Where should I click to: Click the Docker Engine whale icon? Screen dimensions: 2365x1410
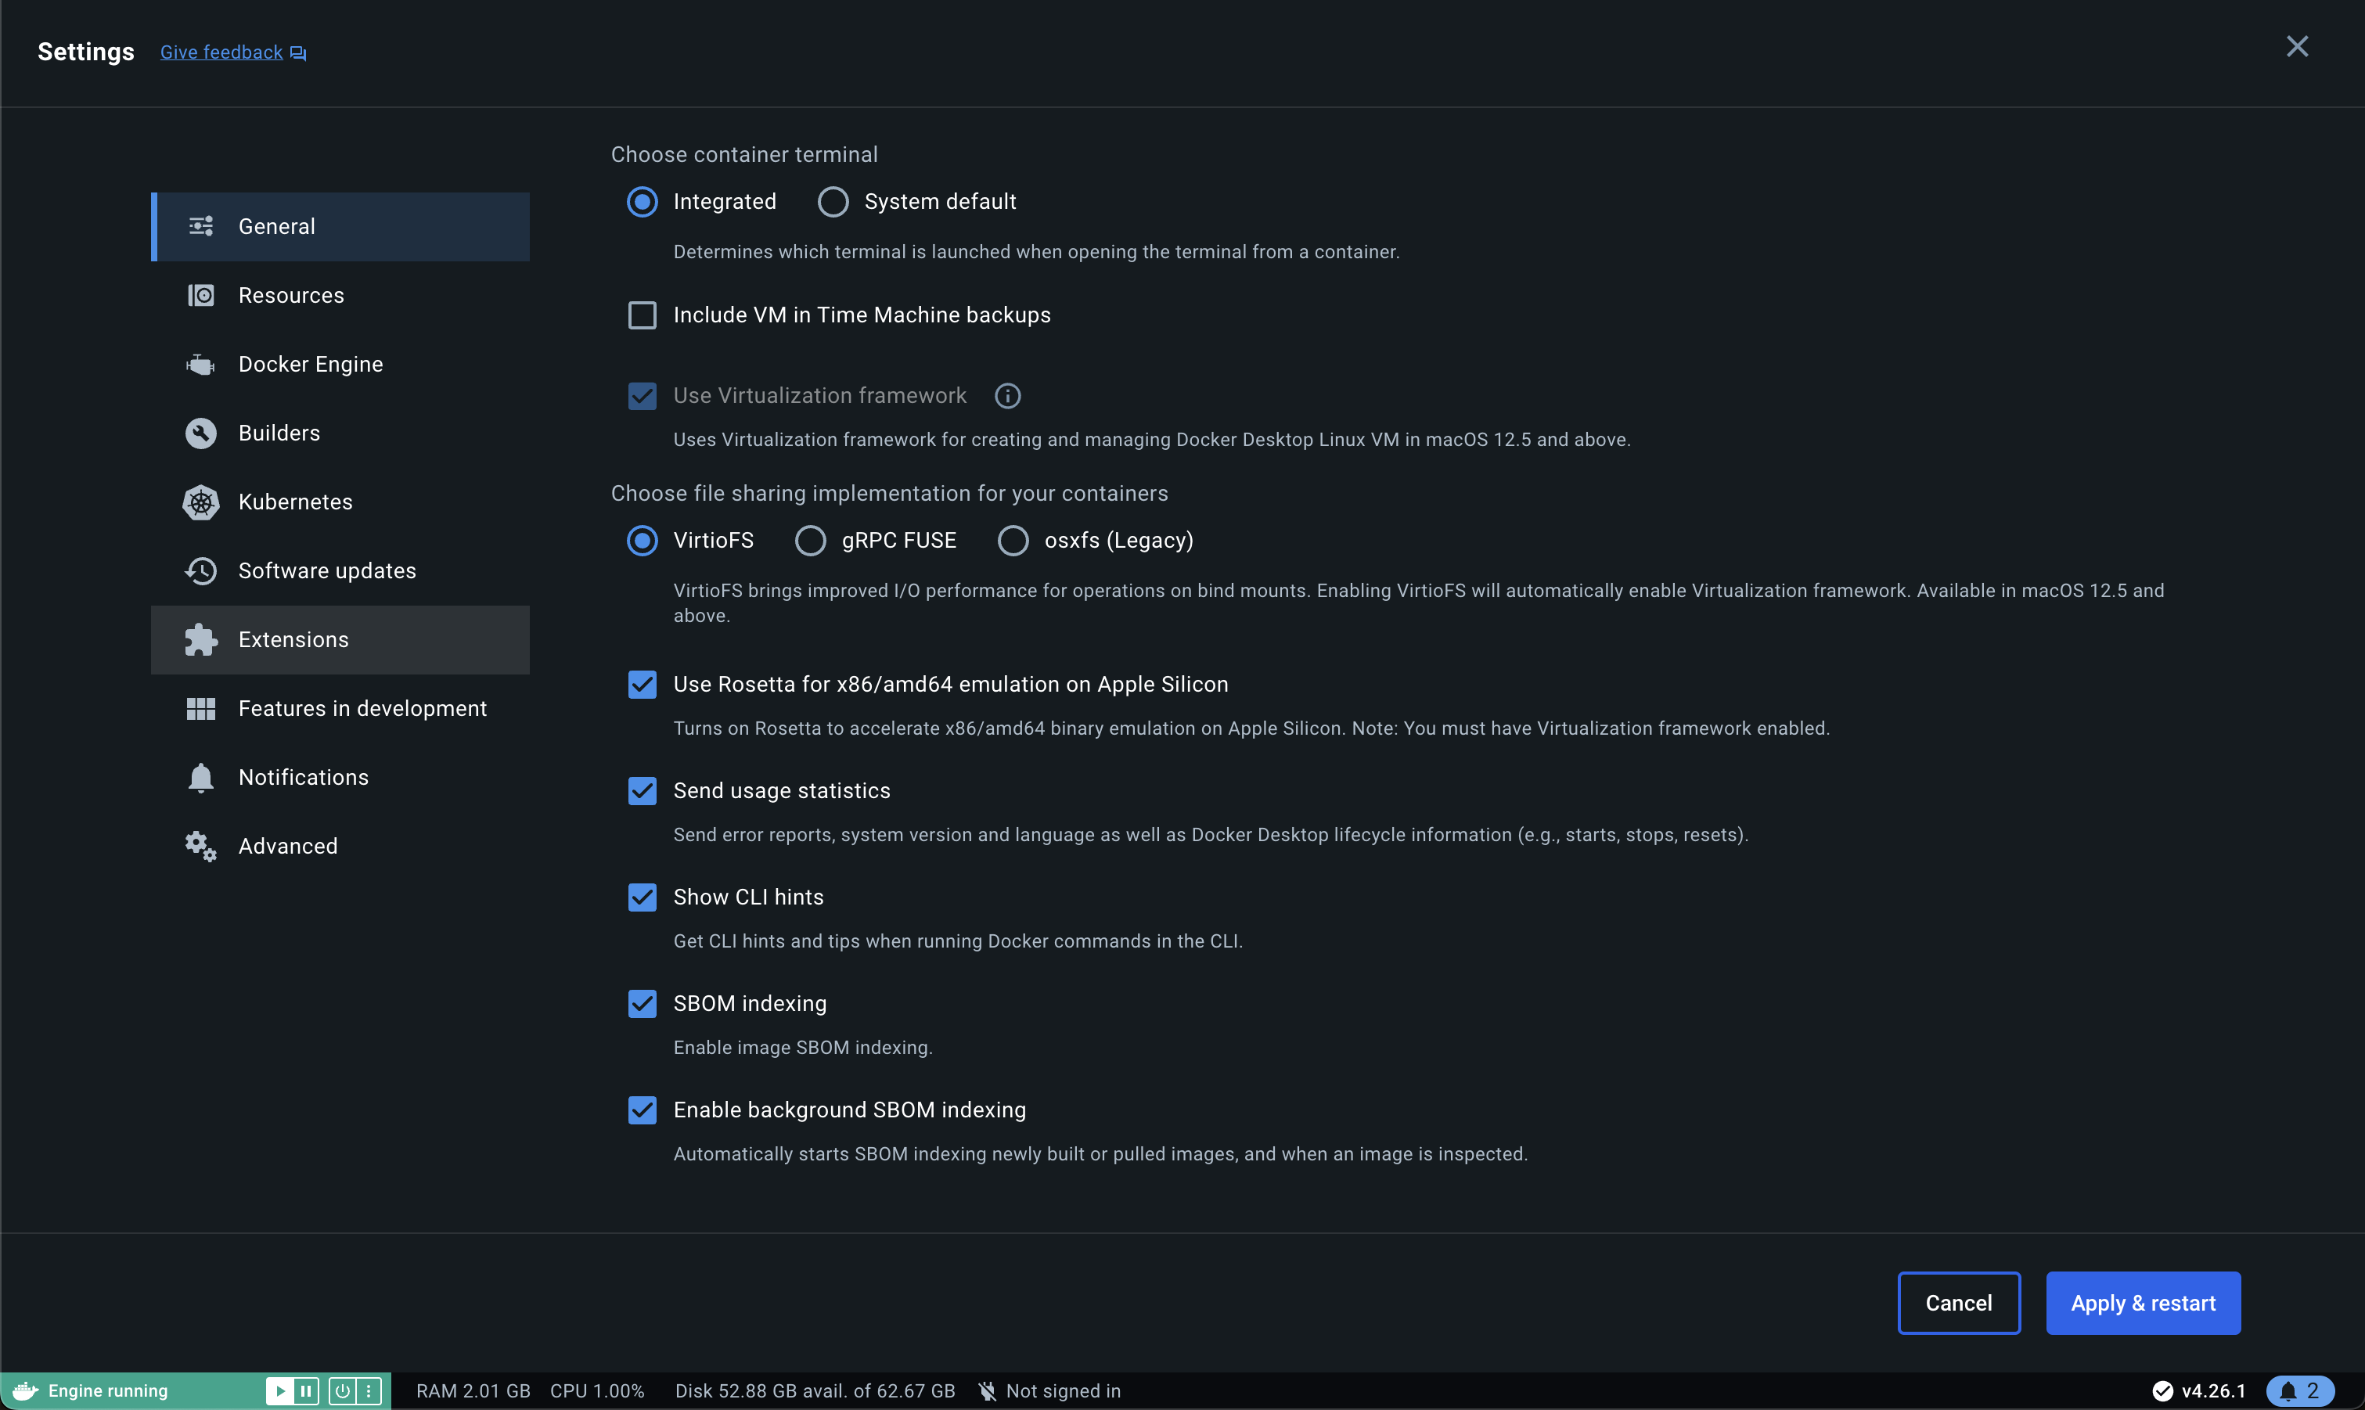200,365
